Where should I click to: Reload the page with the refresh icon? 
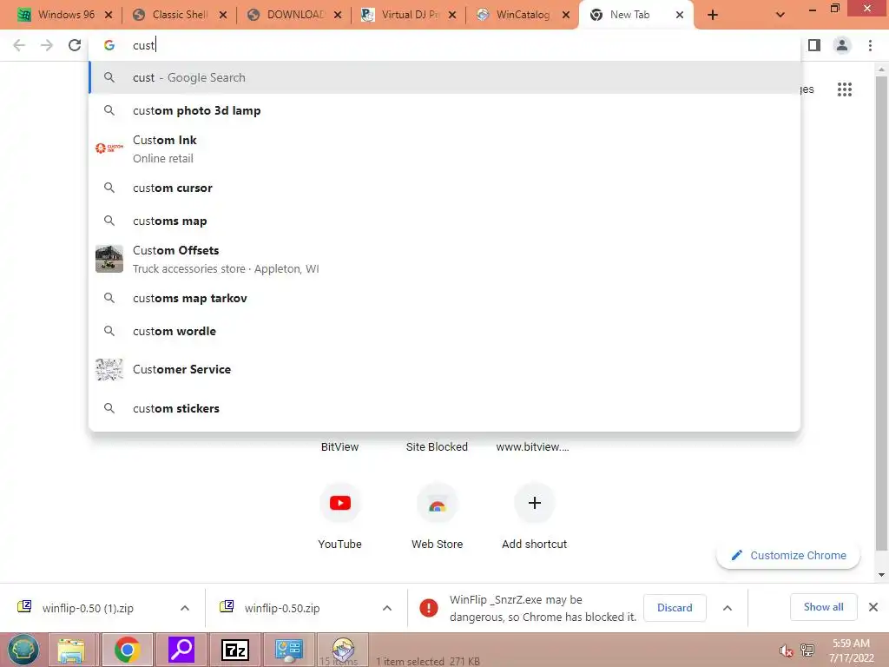75,45
